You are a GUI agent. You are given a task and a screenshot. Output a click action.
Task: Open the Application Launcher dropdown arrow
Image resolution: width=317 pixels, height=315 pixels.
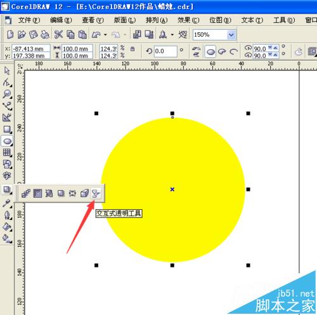tap(172, 34)
